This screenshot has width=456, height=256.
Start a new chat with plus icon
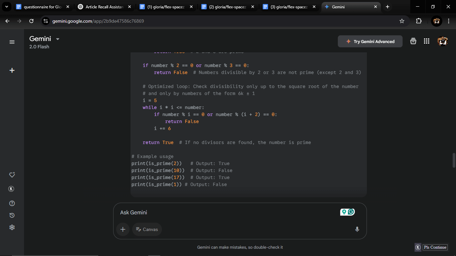click(12, 70)
